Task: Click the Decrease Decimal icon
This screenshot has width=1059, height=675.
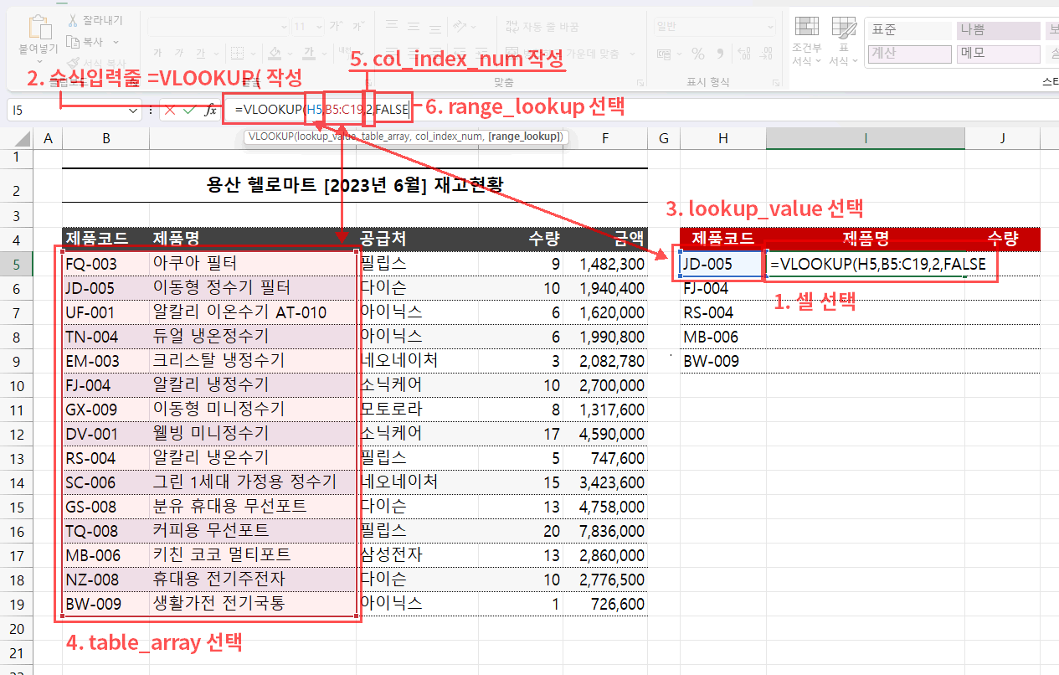Action: click(768, 54)
